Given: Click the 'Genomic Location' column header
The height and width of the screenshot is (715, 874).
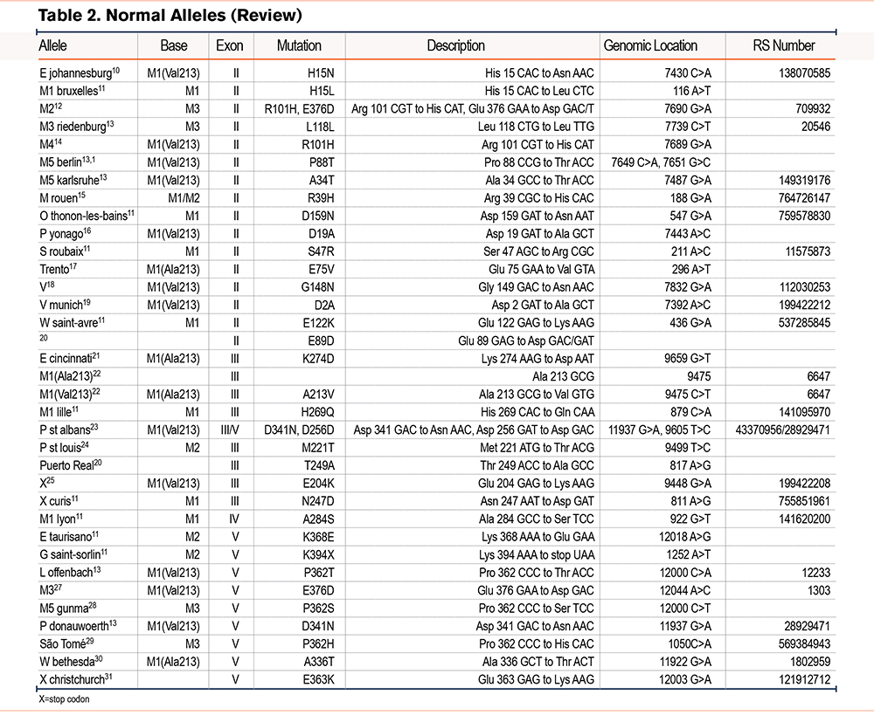Looking at the screenshot, I should pyautogui.click(x=650, y=45).
